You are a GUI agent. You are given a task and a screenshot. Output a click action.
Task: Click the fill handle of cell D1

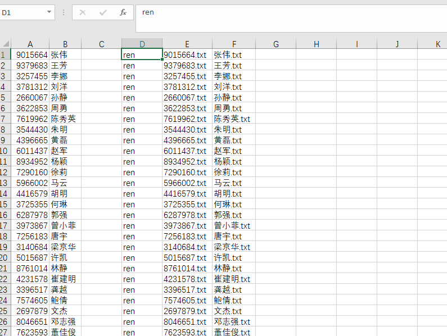[x=162, y=60]
